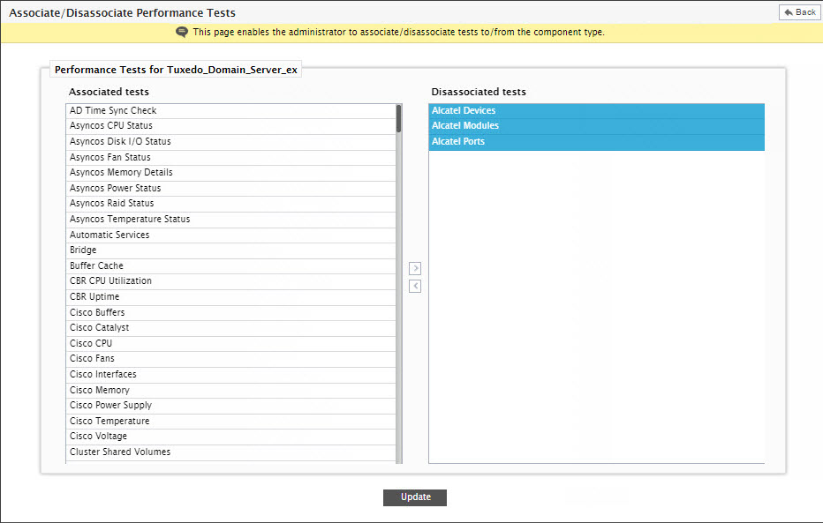
Task: Select CBR Uptime test
Action: click(231, 296)
